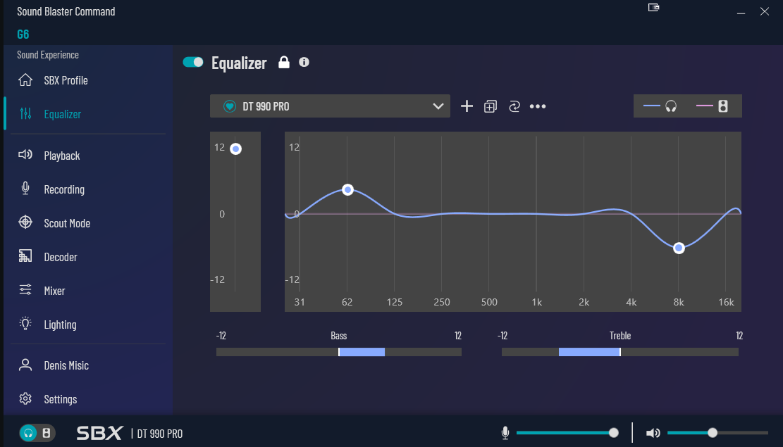The width and height of the screenshot is (783, 447).
Task: Open the three-dots more options menu
Action: [538, 106]
